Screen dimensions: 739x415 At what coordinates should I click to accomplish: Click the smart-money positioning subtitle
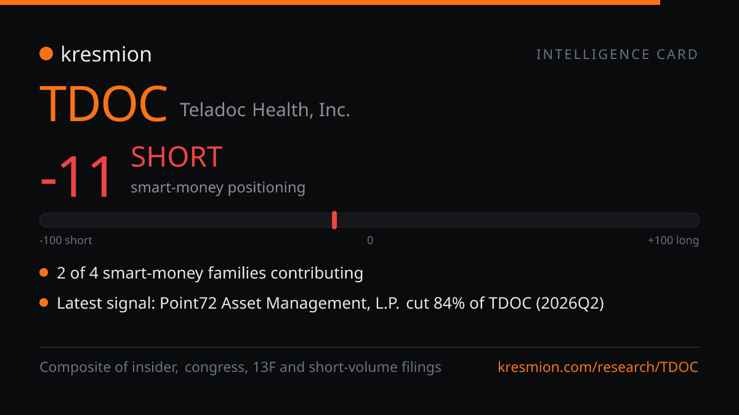point(218,188)
